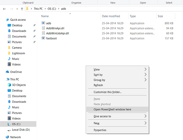The width and height of the screenshot is (183, 140).
Task: Open the Lightroom folder in sidebar
Action: (x=18, y=53)
